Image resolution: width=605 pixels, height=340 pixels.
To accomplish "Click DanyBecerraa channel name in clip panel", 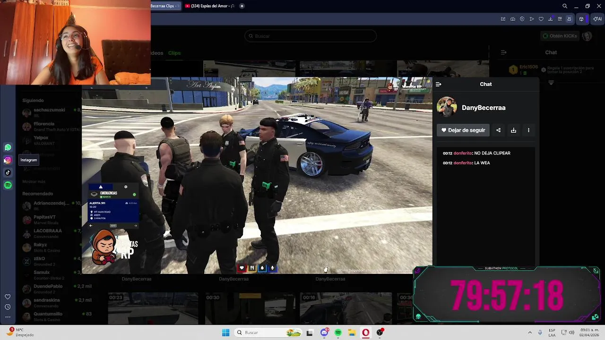I will pos(484,108).
